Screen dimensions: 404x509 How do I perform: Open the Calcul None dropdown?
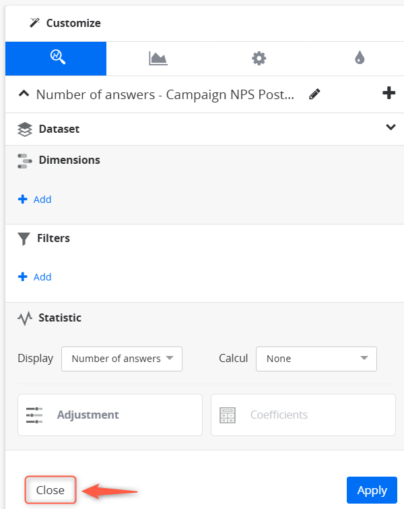pos(316,359)
